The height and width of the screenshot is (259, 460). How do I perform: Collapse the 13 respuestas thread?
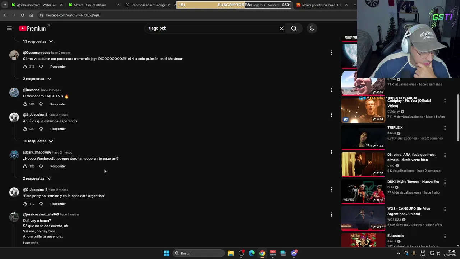(38, 41)
